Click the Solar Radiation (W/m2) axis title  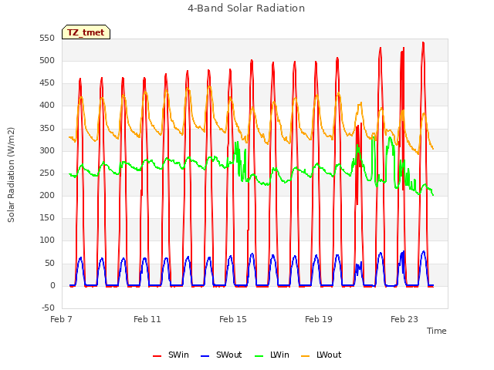(x=11, y=175)
